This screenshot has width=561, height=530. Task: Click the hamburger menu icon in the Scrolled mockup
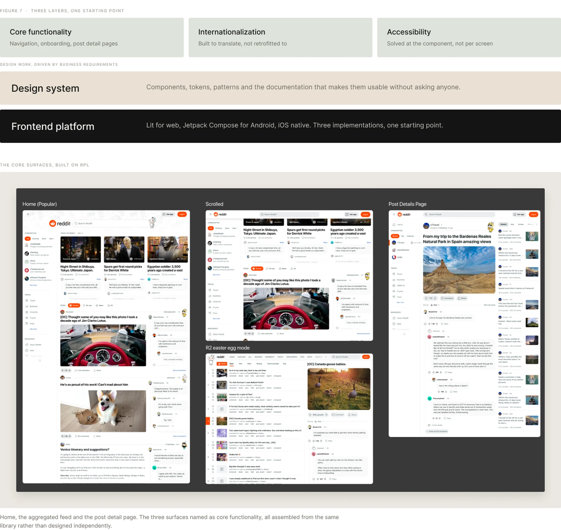pyautogui.click(x=210, y=214)
